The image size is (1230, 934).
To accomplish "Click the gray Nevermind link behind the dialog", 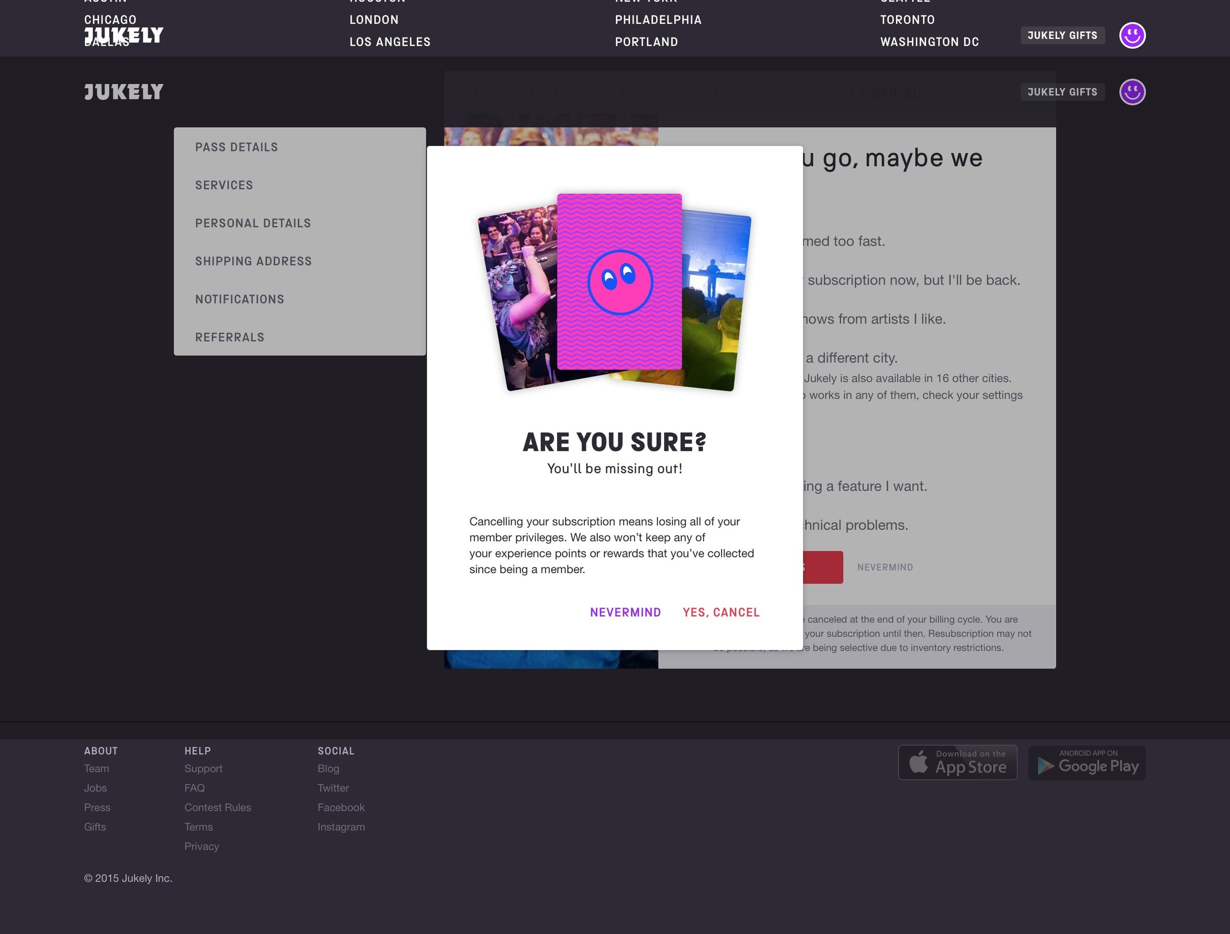I will [x=885, y=567].
